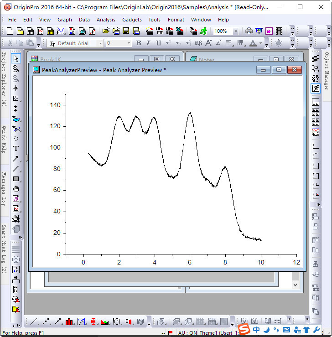Click the New Project icon
332x337 pixels.
[x=10, y=31]
